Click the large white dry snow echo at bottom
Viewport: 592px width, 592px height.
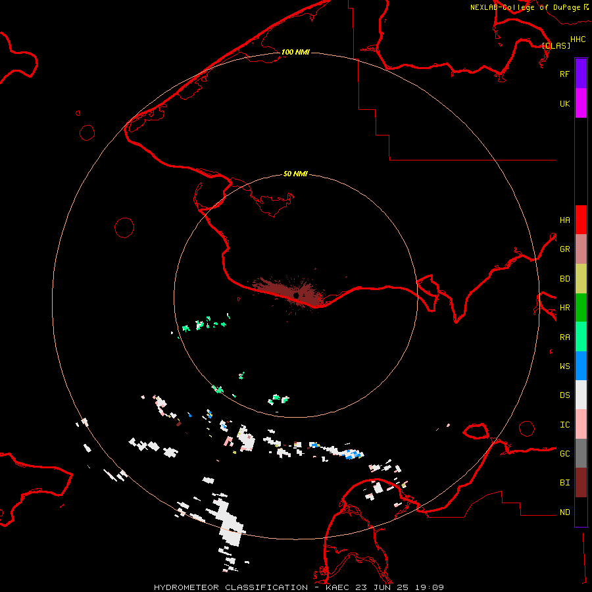[228, 521]
